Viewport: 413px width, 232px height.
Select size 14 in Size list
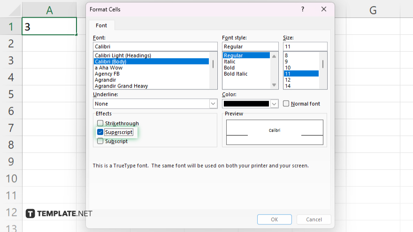[288, 86]
